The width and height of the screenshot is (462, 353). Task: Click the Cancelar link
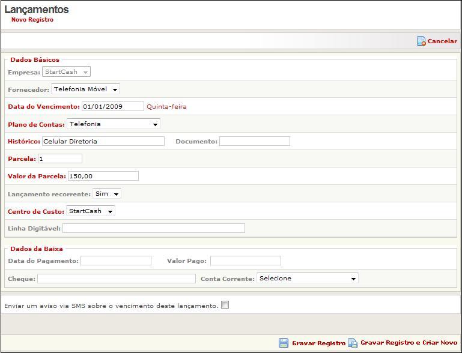(x=442, y=41)
